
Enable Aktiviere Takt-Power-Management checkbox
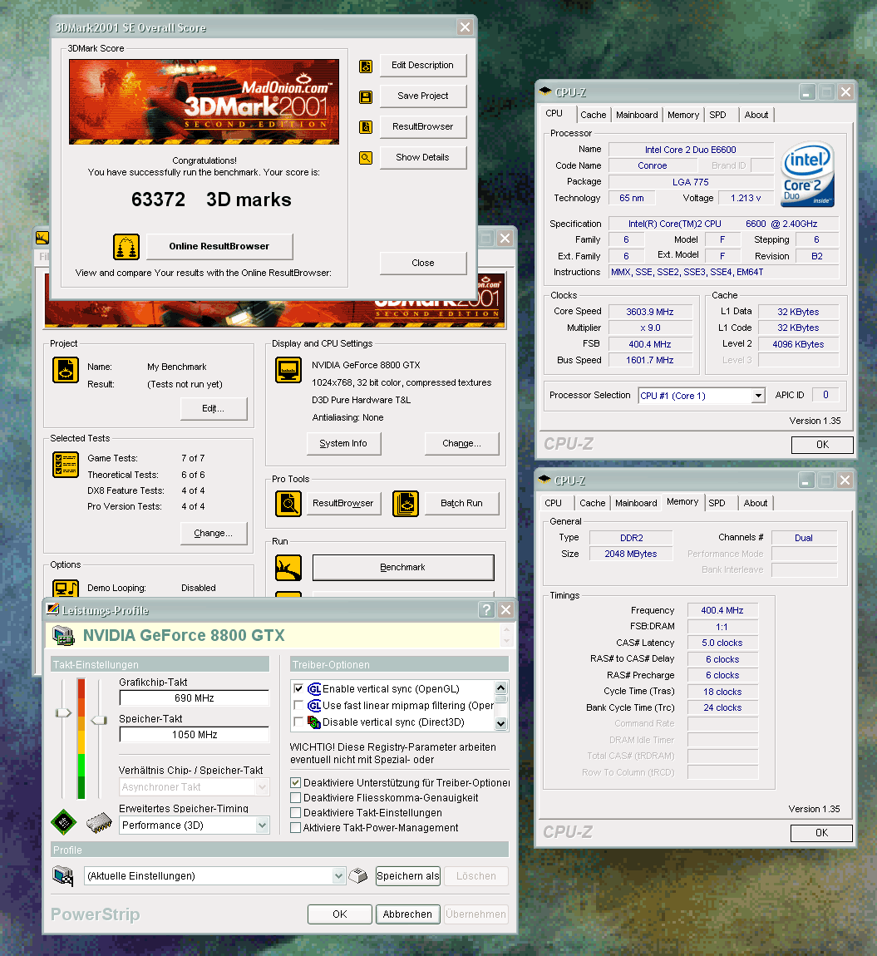coord(296,828)
